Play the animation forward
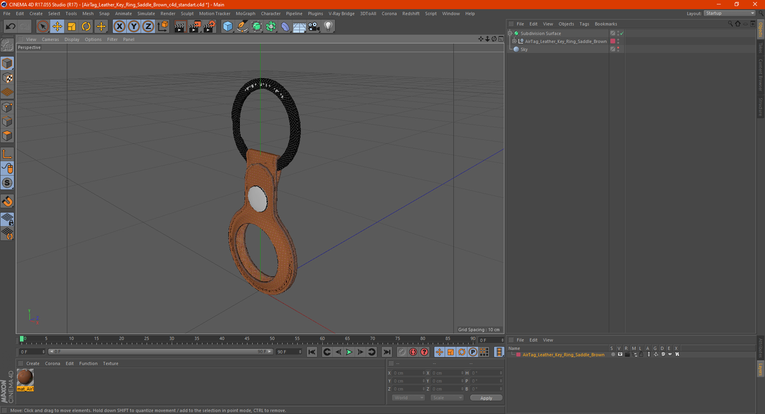Screen dimensions: 765x414 coord(349,352)
